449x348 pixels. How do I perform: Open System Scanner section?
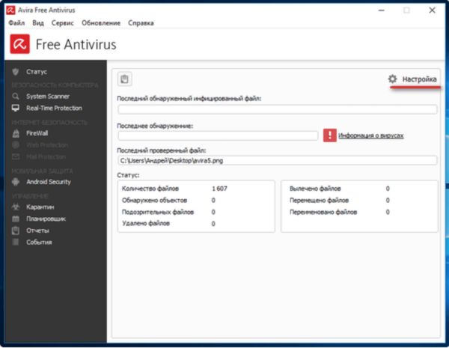(48, 97)
